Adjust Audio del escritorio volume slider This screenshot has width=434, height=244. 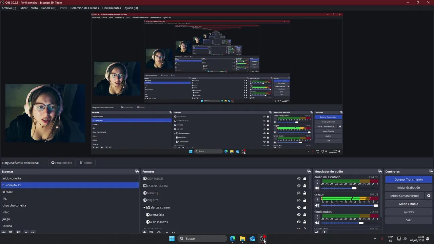350,188
